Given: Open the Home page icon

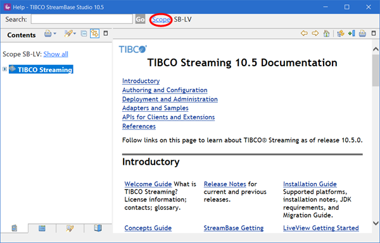Looking at the screenshot, I should tap(326, 33).
